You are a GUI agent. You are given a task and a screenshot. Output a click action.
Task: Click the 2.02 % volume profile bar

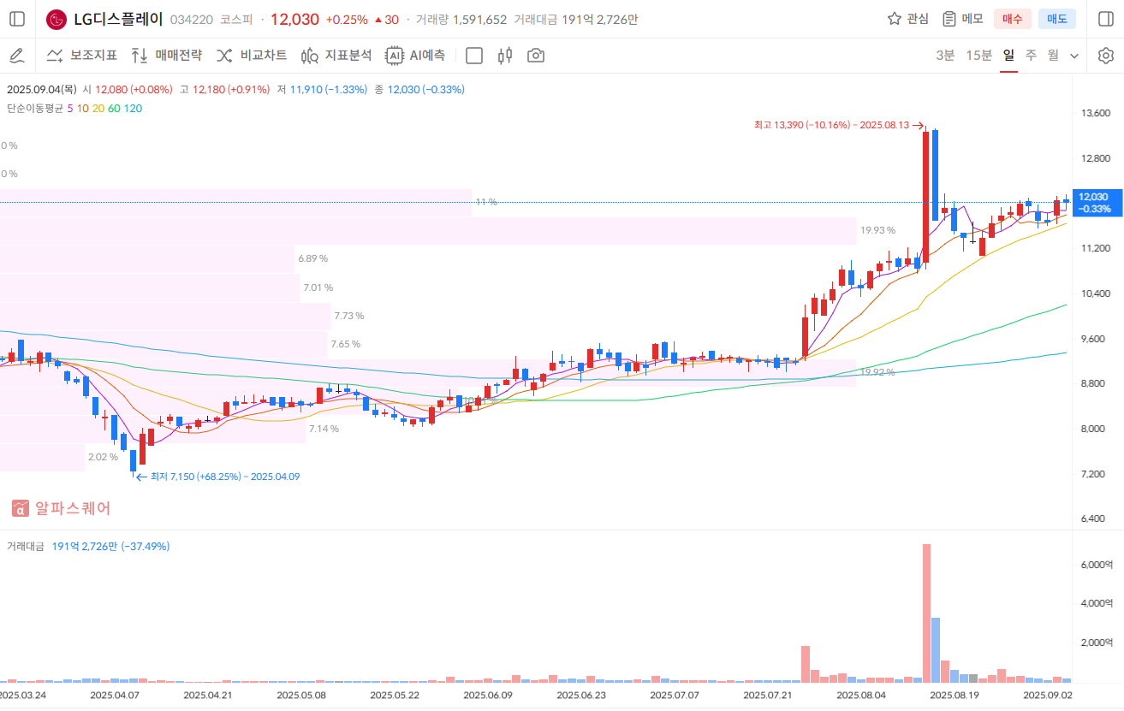pyautogui.click(x=42, y=457)
